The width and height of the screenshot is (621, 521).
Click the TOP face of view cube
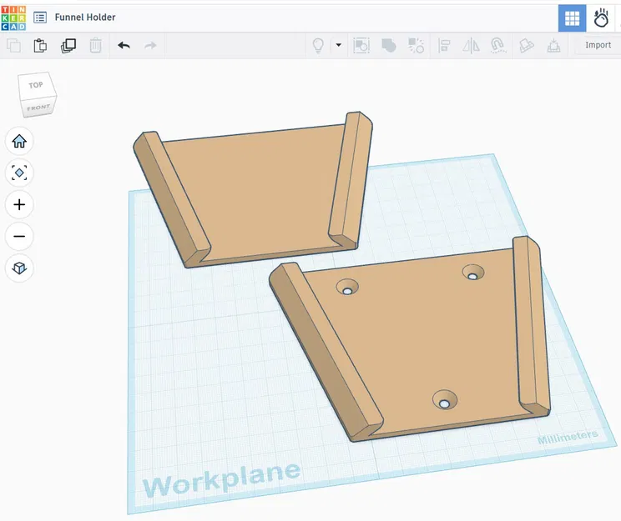(36, 85)
